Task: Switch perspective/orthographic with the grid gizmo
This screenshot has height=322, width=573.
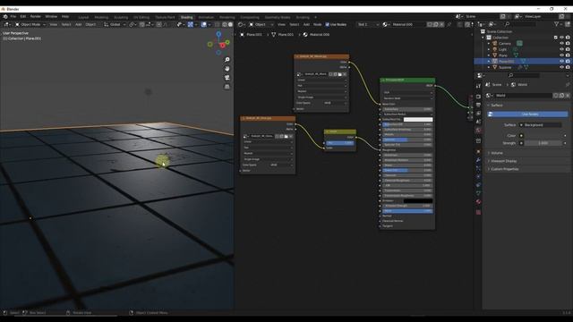Action: [227, 87]
